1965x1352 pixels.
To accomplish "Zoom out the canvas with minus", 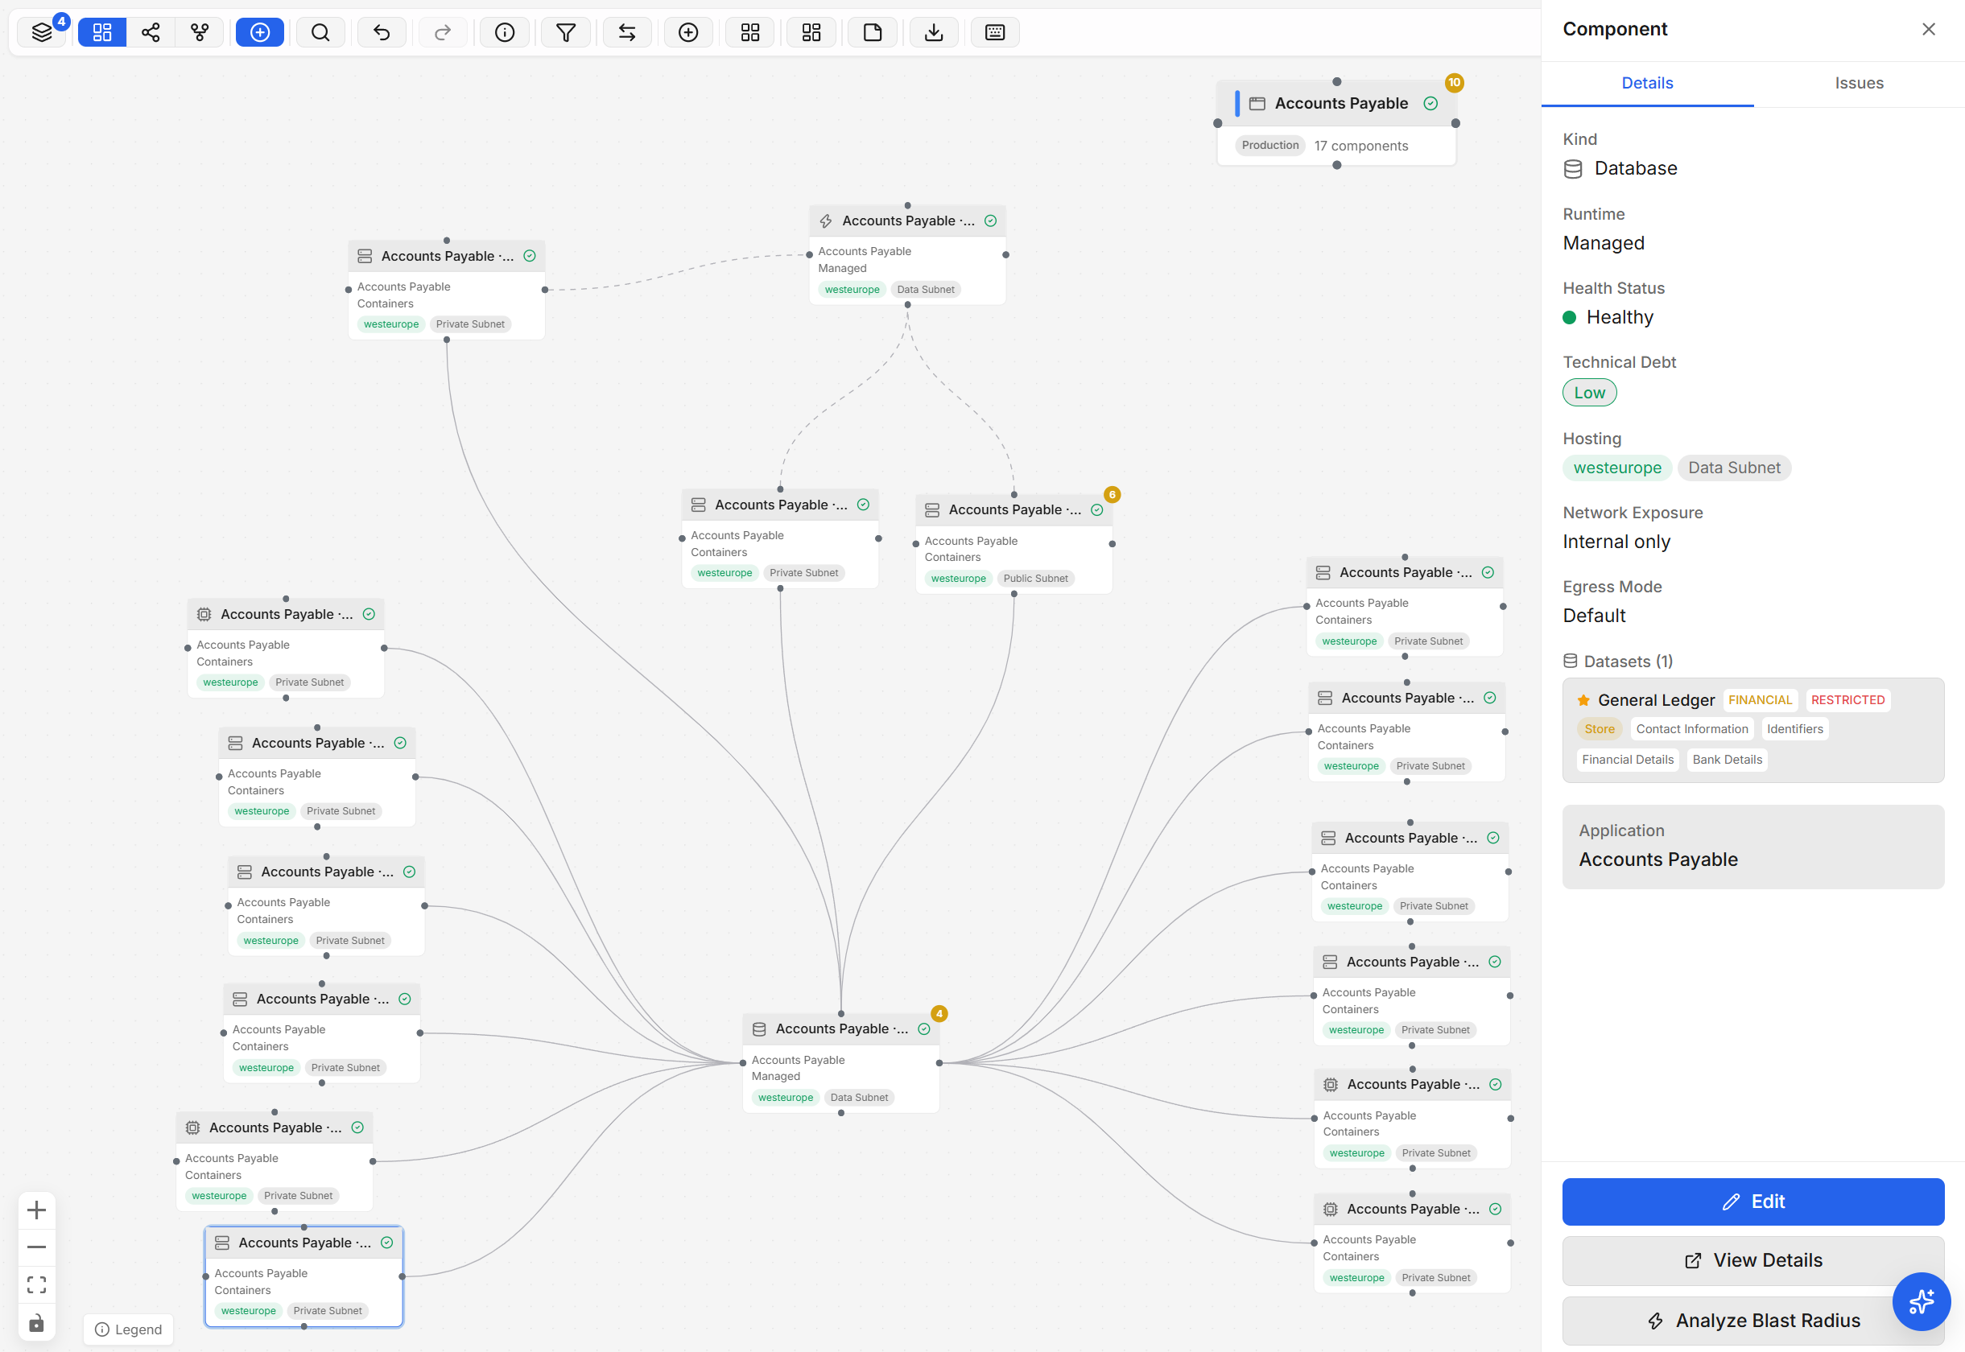I will (x=36, y=1247).
